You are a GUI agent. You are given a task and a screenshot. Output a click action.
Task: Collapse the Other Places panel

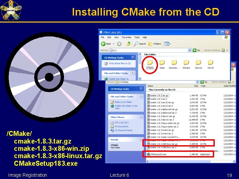click(141, 117)
